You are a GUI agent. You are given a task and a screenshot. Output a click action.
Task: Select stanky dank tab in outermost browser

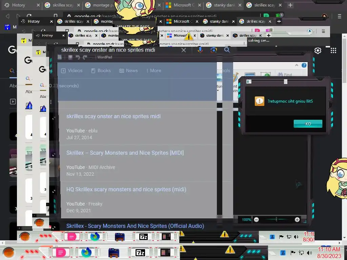point(223,5)
